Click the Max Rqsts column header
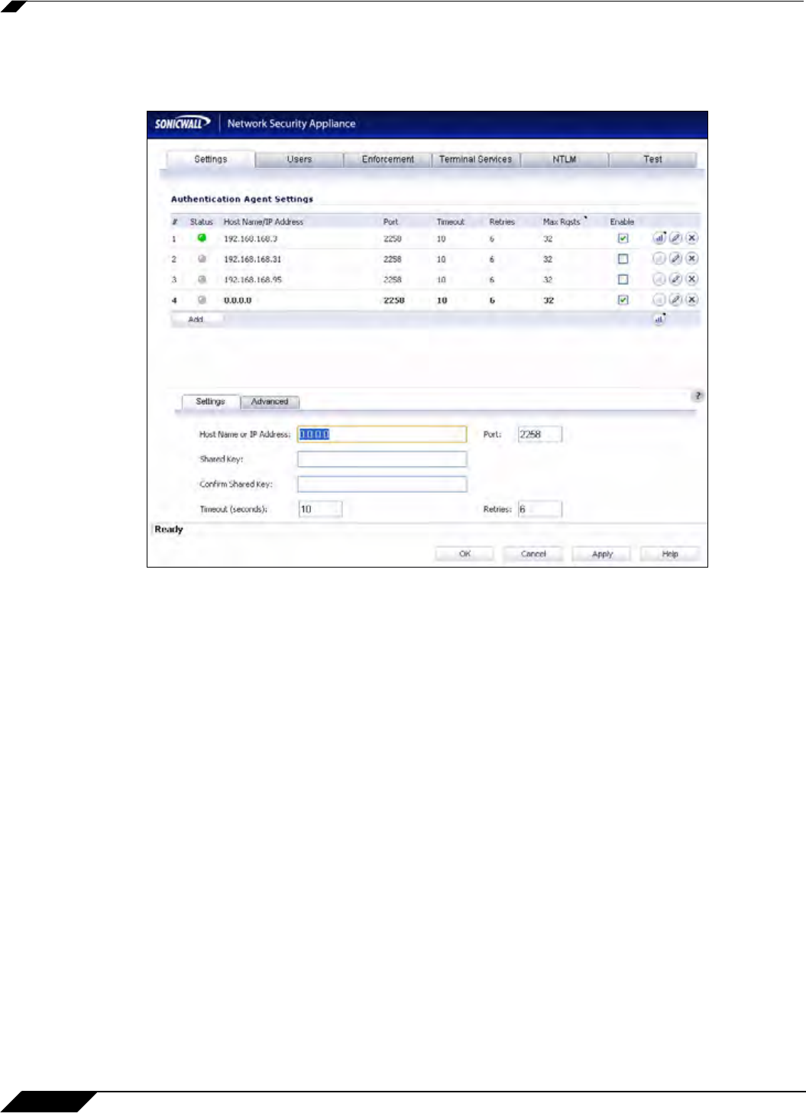806x1113 pixels. pyautogui.click(x=562, y=222)
